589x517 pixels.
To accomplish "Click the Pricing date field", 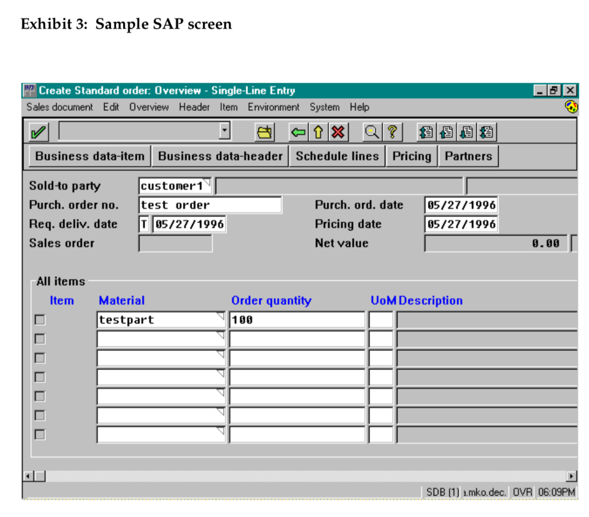I will tap(461, 224).
